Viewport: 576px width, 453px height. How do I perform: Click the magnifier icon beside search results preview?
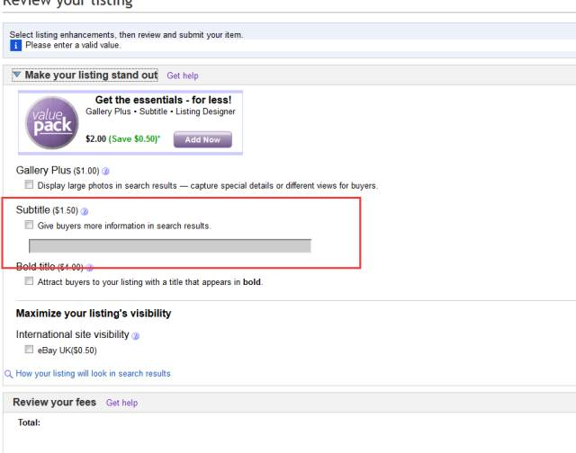tap(8, 374)
